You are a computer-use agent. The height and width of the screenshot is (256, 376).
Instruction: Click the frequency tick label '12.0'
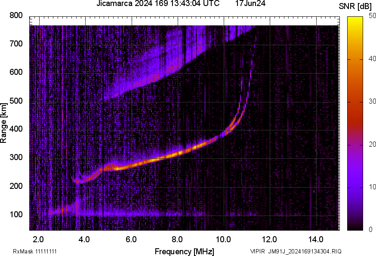[x=270, y=240]
